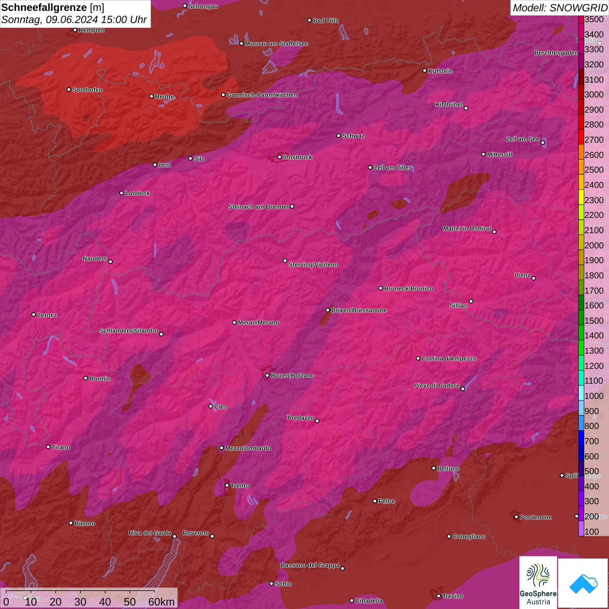
Task: Click the 100 m violet legend swatch
Action: click(581, 529)
